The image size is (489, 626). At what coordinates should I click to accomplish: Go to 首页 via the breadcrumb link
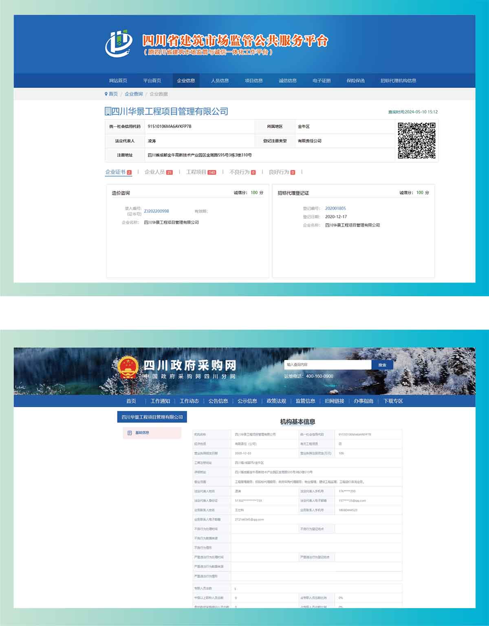(113, 94)
